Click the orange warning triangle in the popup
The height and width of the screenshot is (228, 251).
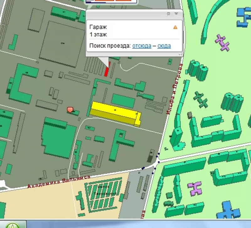pos(175,27)
